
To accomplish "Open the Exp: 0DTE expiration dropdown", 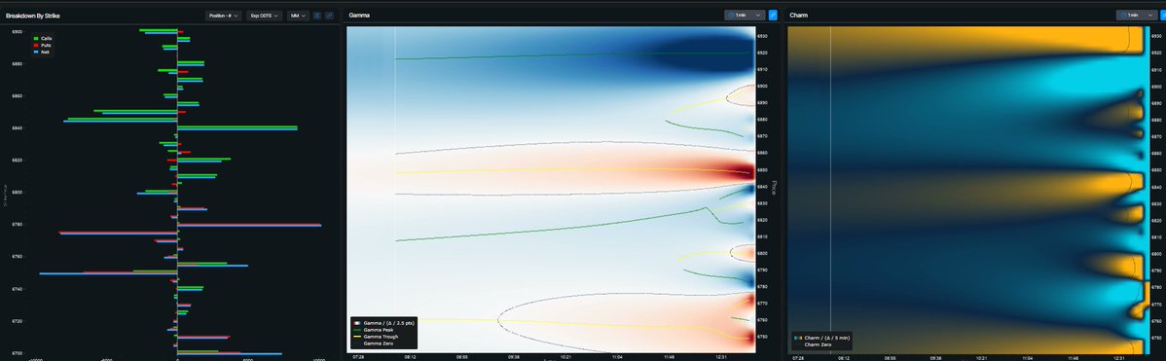I will (x=265, y=15).
